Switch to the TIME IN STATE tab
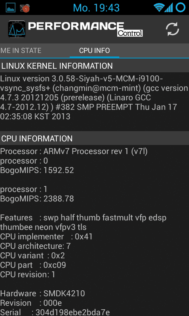The image size is (189, 316). tap(21, 51)
